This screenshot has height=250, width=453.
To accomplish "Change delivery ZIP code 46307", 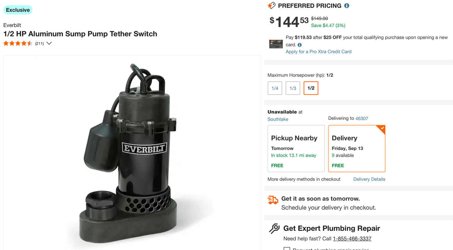I will pyautogui.click(x=362, y=118).
